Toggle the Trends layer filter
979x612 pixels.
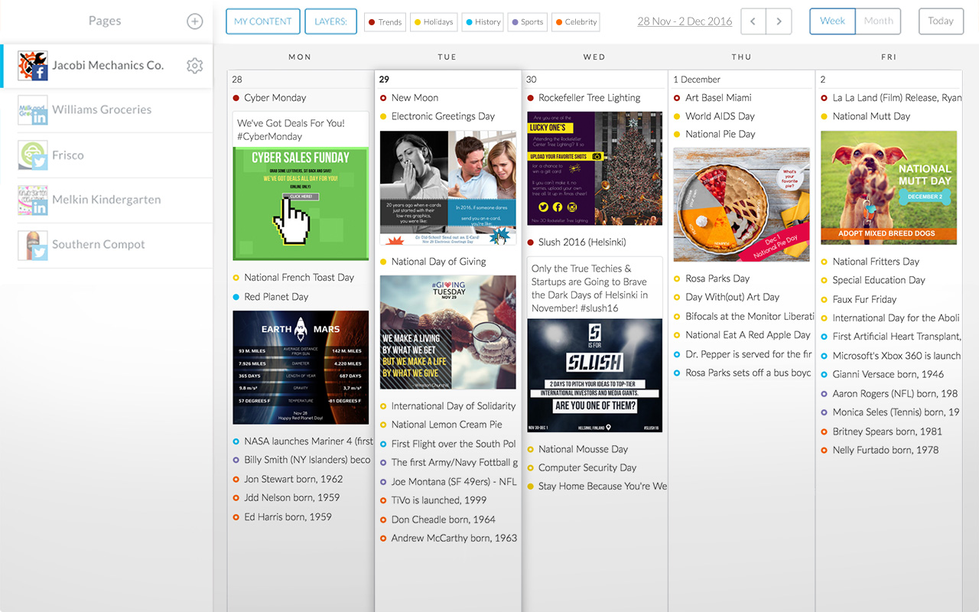point(385,22)
